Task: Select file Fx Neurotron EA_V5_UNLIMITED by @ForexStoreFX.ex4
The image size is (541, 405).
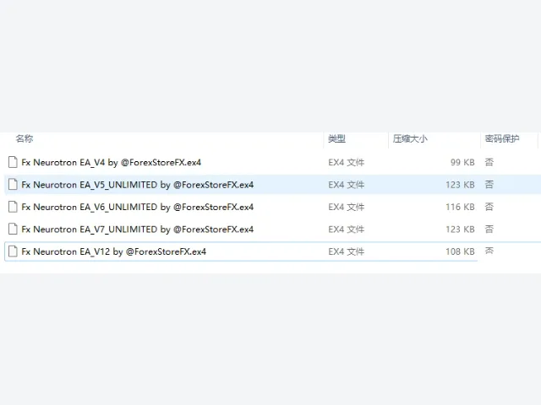Action: [137, 185]
